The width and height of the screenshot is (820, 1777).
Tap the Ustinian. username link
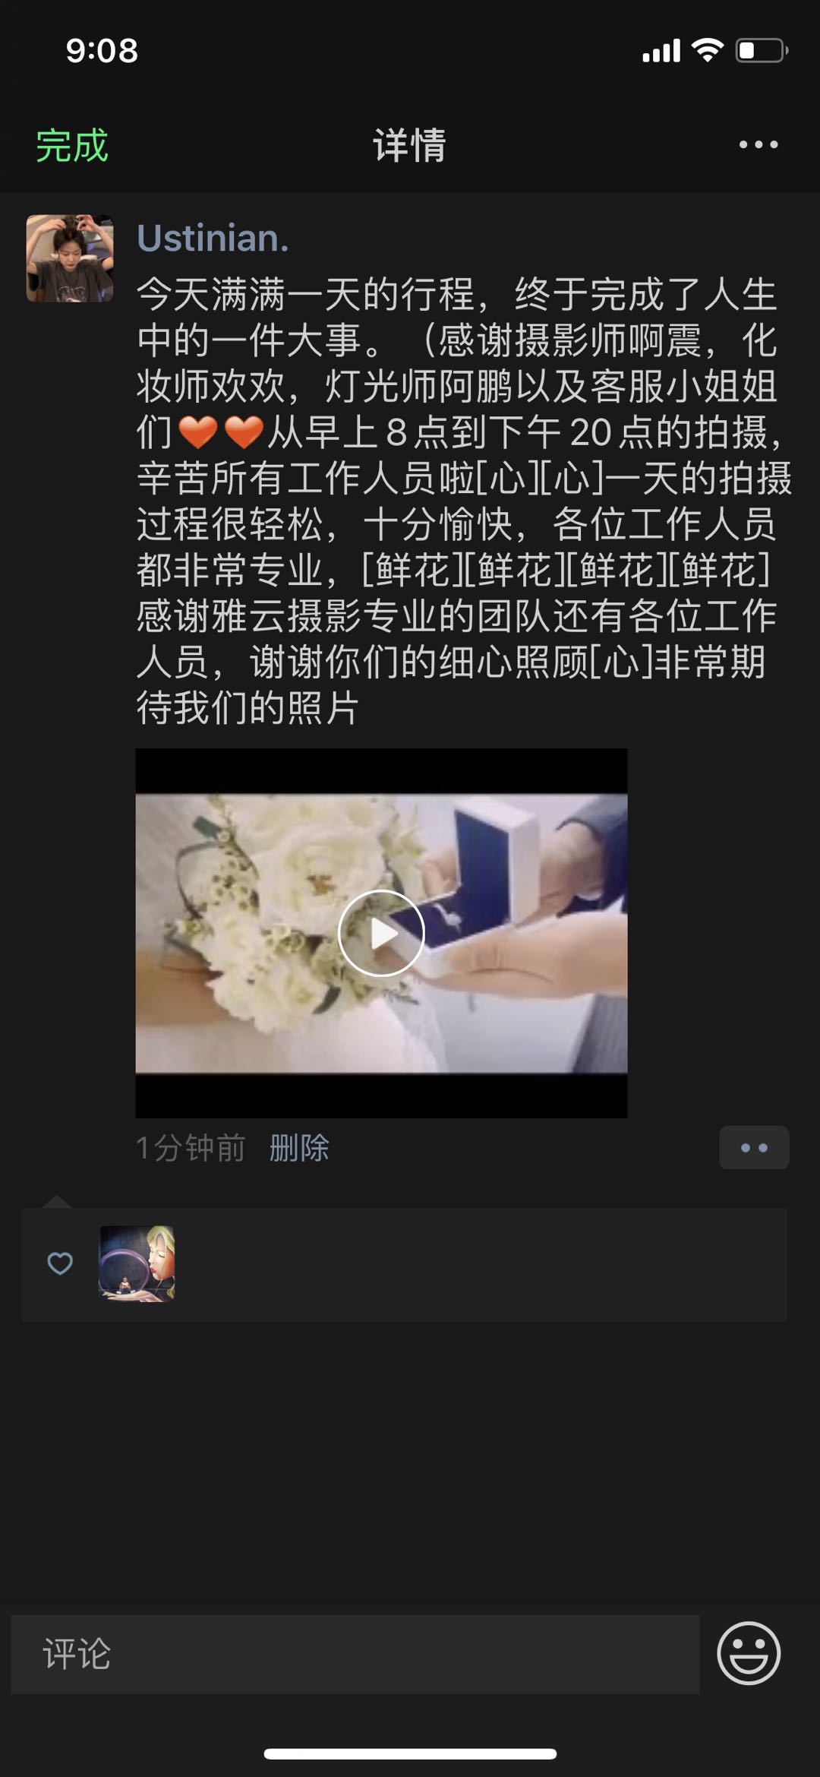(213, 238)
